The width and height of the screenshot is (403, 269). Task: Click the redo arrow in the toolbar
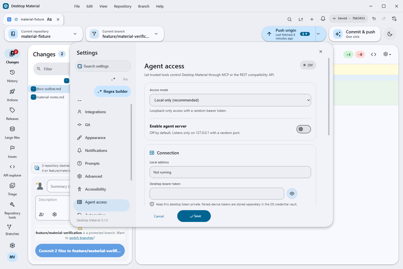[384, 18]
